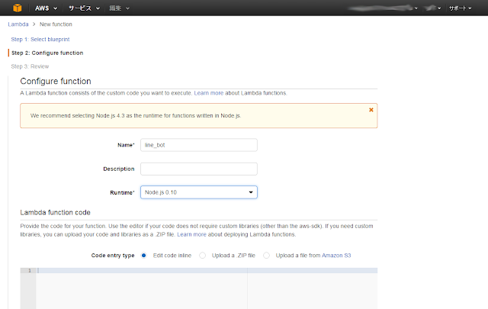This screenshot has height=309, width=488.
Task: Open the サポート (Support) menu
Action: (x=460, y=8)
